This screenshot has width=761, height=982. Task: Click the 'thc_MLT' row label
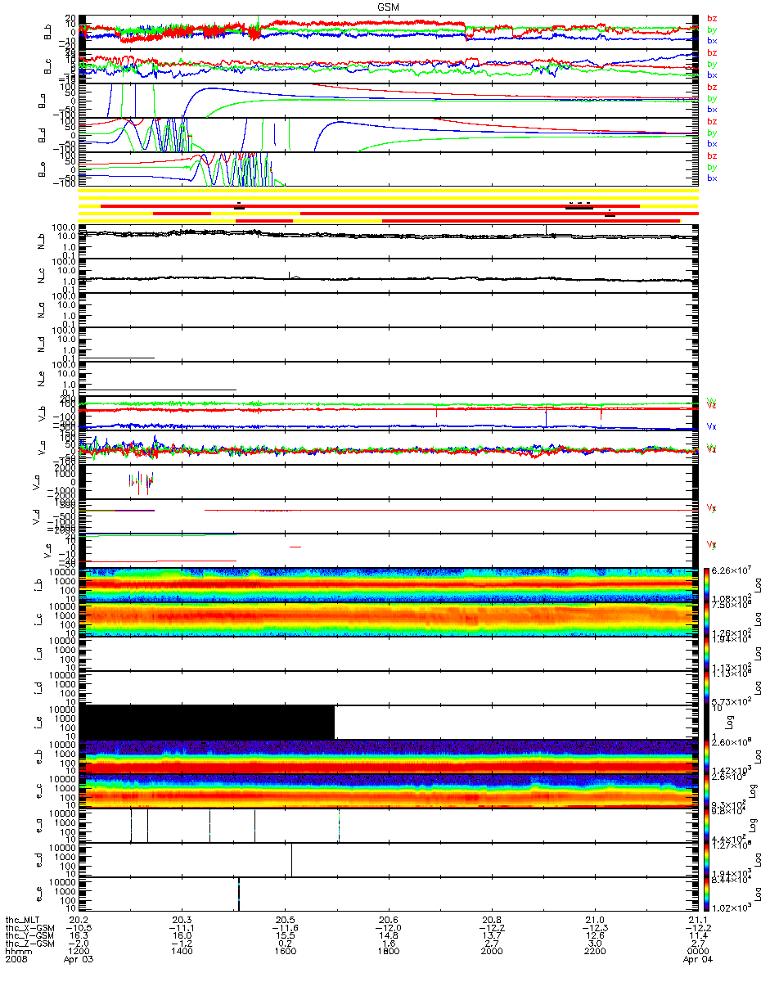click(x=21, y=921)
